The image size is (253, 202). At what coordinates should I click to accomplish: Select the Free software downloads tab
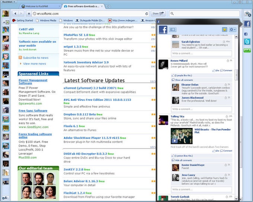83,6
